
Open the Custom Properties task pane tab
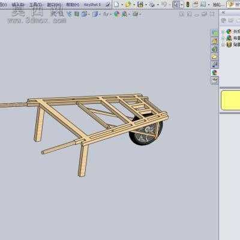(x=215, y=80)
